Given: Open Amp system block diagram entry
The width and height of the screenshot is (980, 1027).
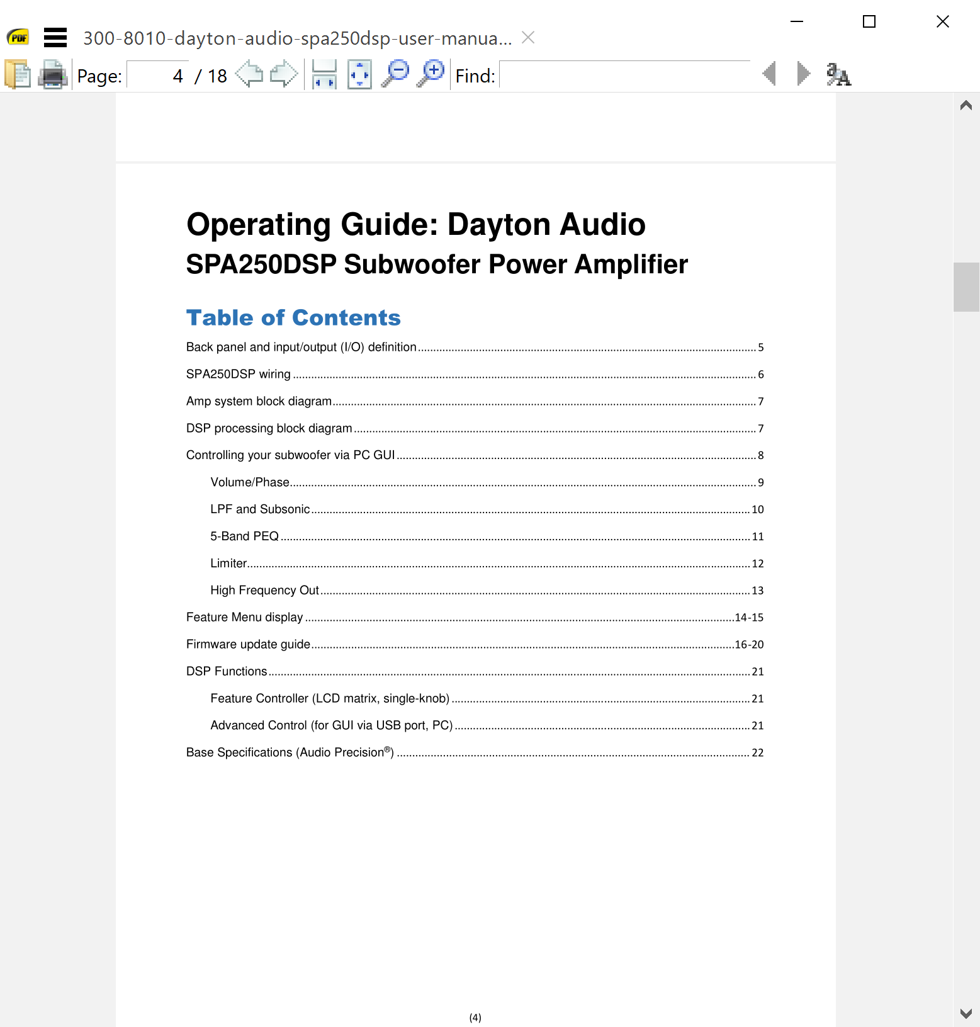Looking at the screenshot, I should coord(475,401).
